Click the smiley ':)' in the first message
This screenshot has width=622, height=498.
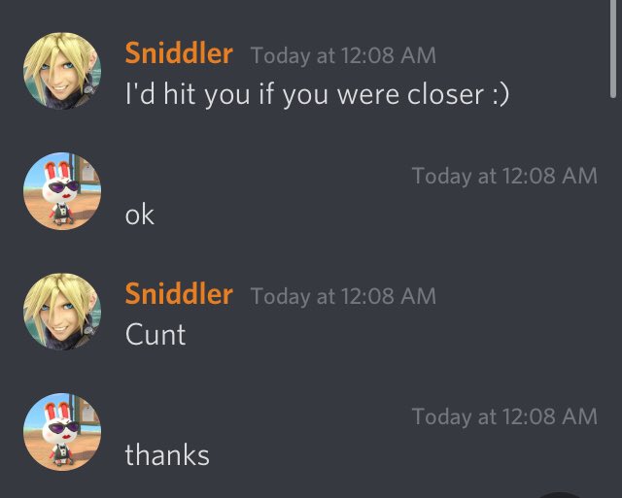(x=501, y=95)
